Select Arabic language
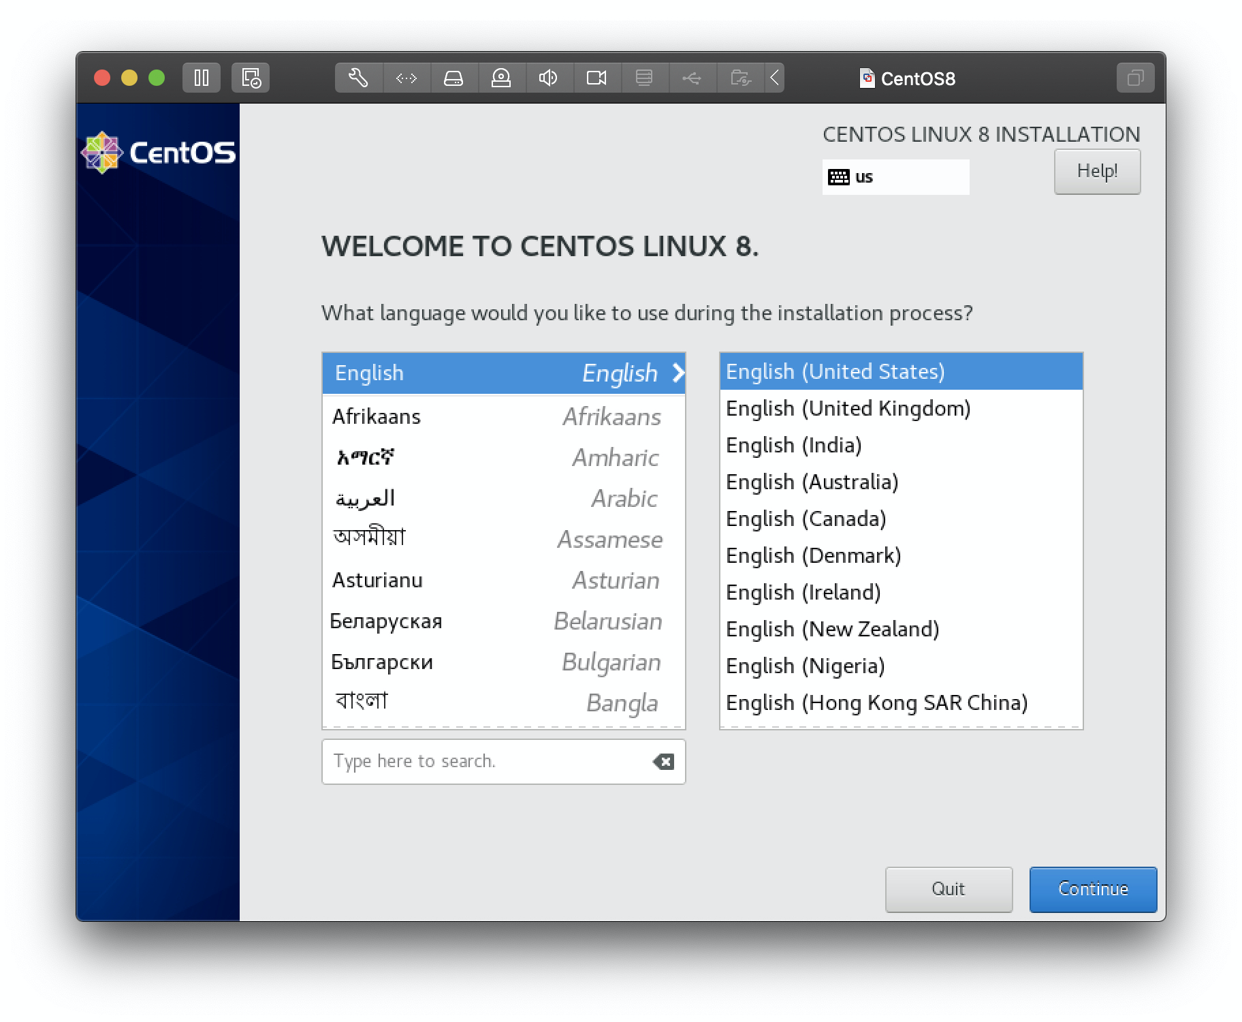The image size is (1242, 1022). (503, 498)
